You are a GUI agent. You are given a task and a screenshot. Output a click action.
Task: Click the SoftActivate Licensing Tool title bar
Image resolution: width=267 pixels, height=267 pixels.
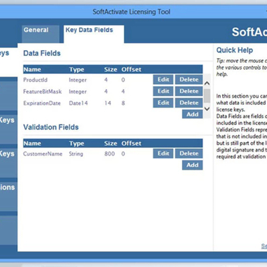[x=132, y=11]
